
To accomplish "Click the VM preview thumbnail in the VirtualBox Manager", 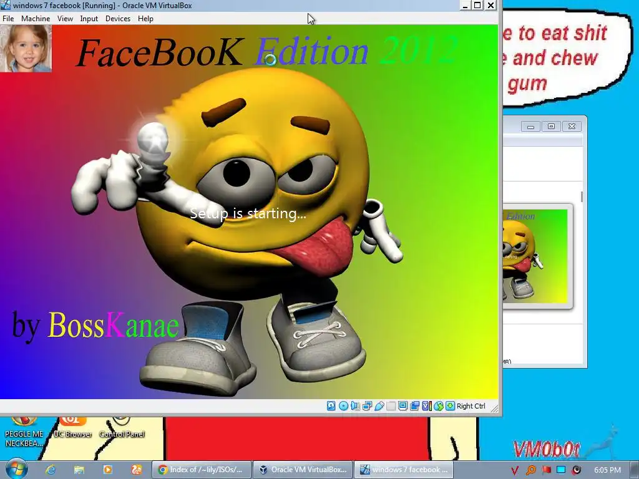I will click(x=535, y=256).
